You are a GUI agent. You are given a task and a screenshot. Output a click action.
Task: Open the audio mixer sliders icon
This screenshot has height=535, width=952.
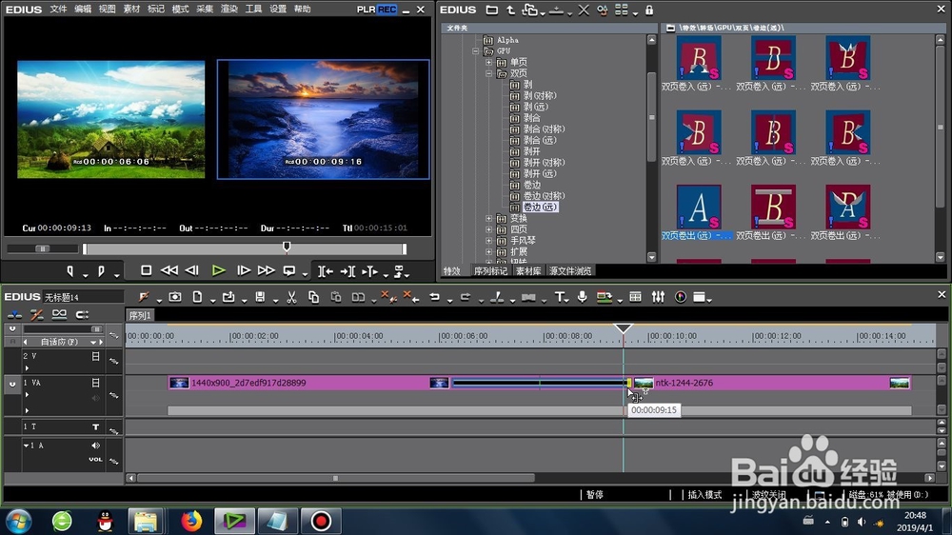(658, 297)
